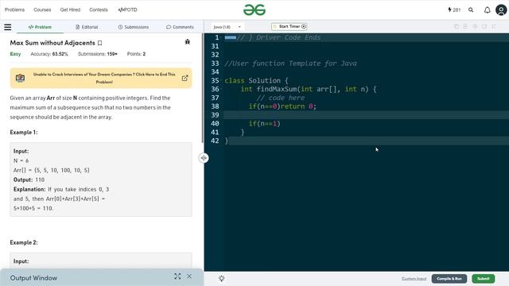
Task: Switch to the Submissions tab
Action: (x=134, y=27)
